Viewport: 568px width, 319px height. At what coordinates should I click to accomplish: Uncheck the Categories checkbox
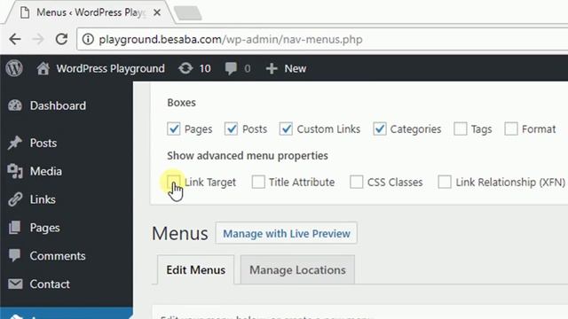click(x=380, y=128)
